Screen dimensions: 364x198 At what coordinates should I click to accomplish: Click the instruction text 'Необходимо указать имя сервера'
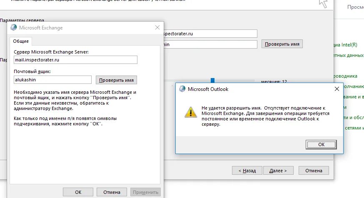tap(75, 100)
